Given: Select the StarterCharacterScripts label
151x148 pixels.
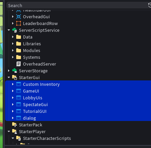Looking at the screenshot, I should click(x=47, y=139).
